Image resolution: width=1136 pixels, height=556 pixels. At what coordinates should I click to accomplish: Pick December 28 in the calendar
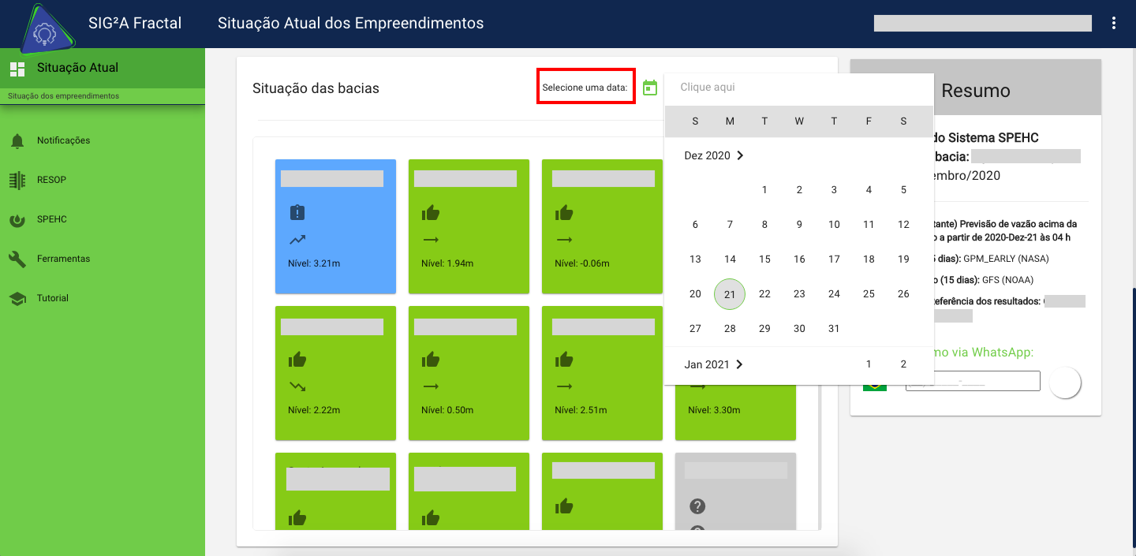(730, 329)
